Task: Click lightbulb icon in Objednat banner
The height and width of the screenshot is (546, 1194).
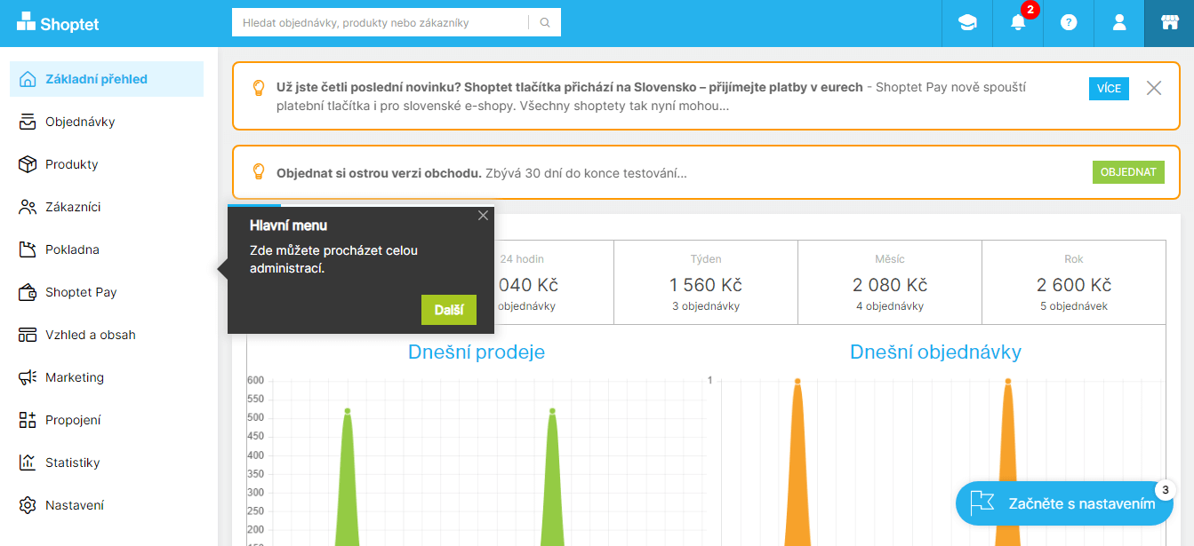Action: pos(259,171)
